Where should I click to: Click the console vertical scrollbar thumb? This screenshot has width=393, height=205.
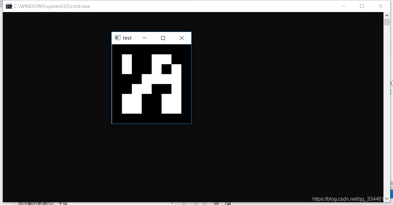click(387, 22)
